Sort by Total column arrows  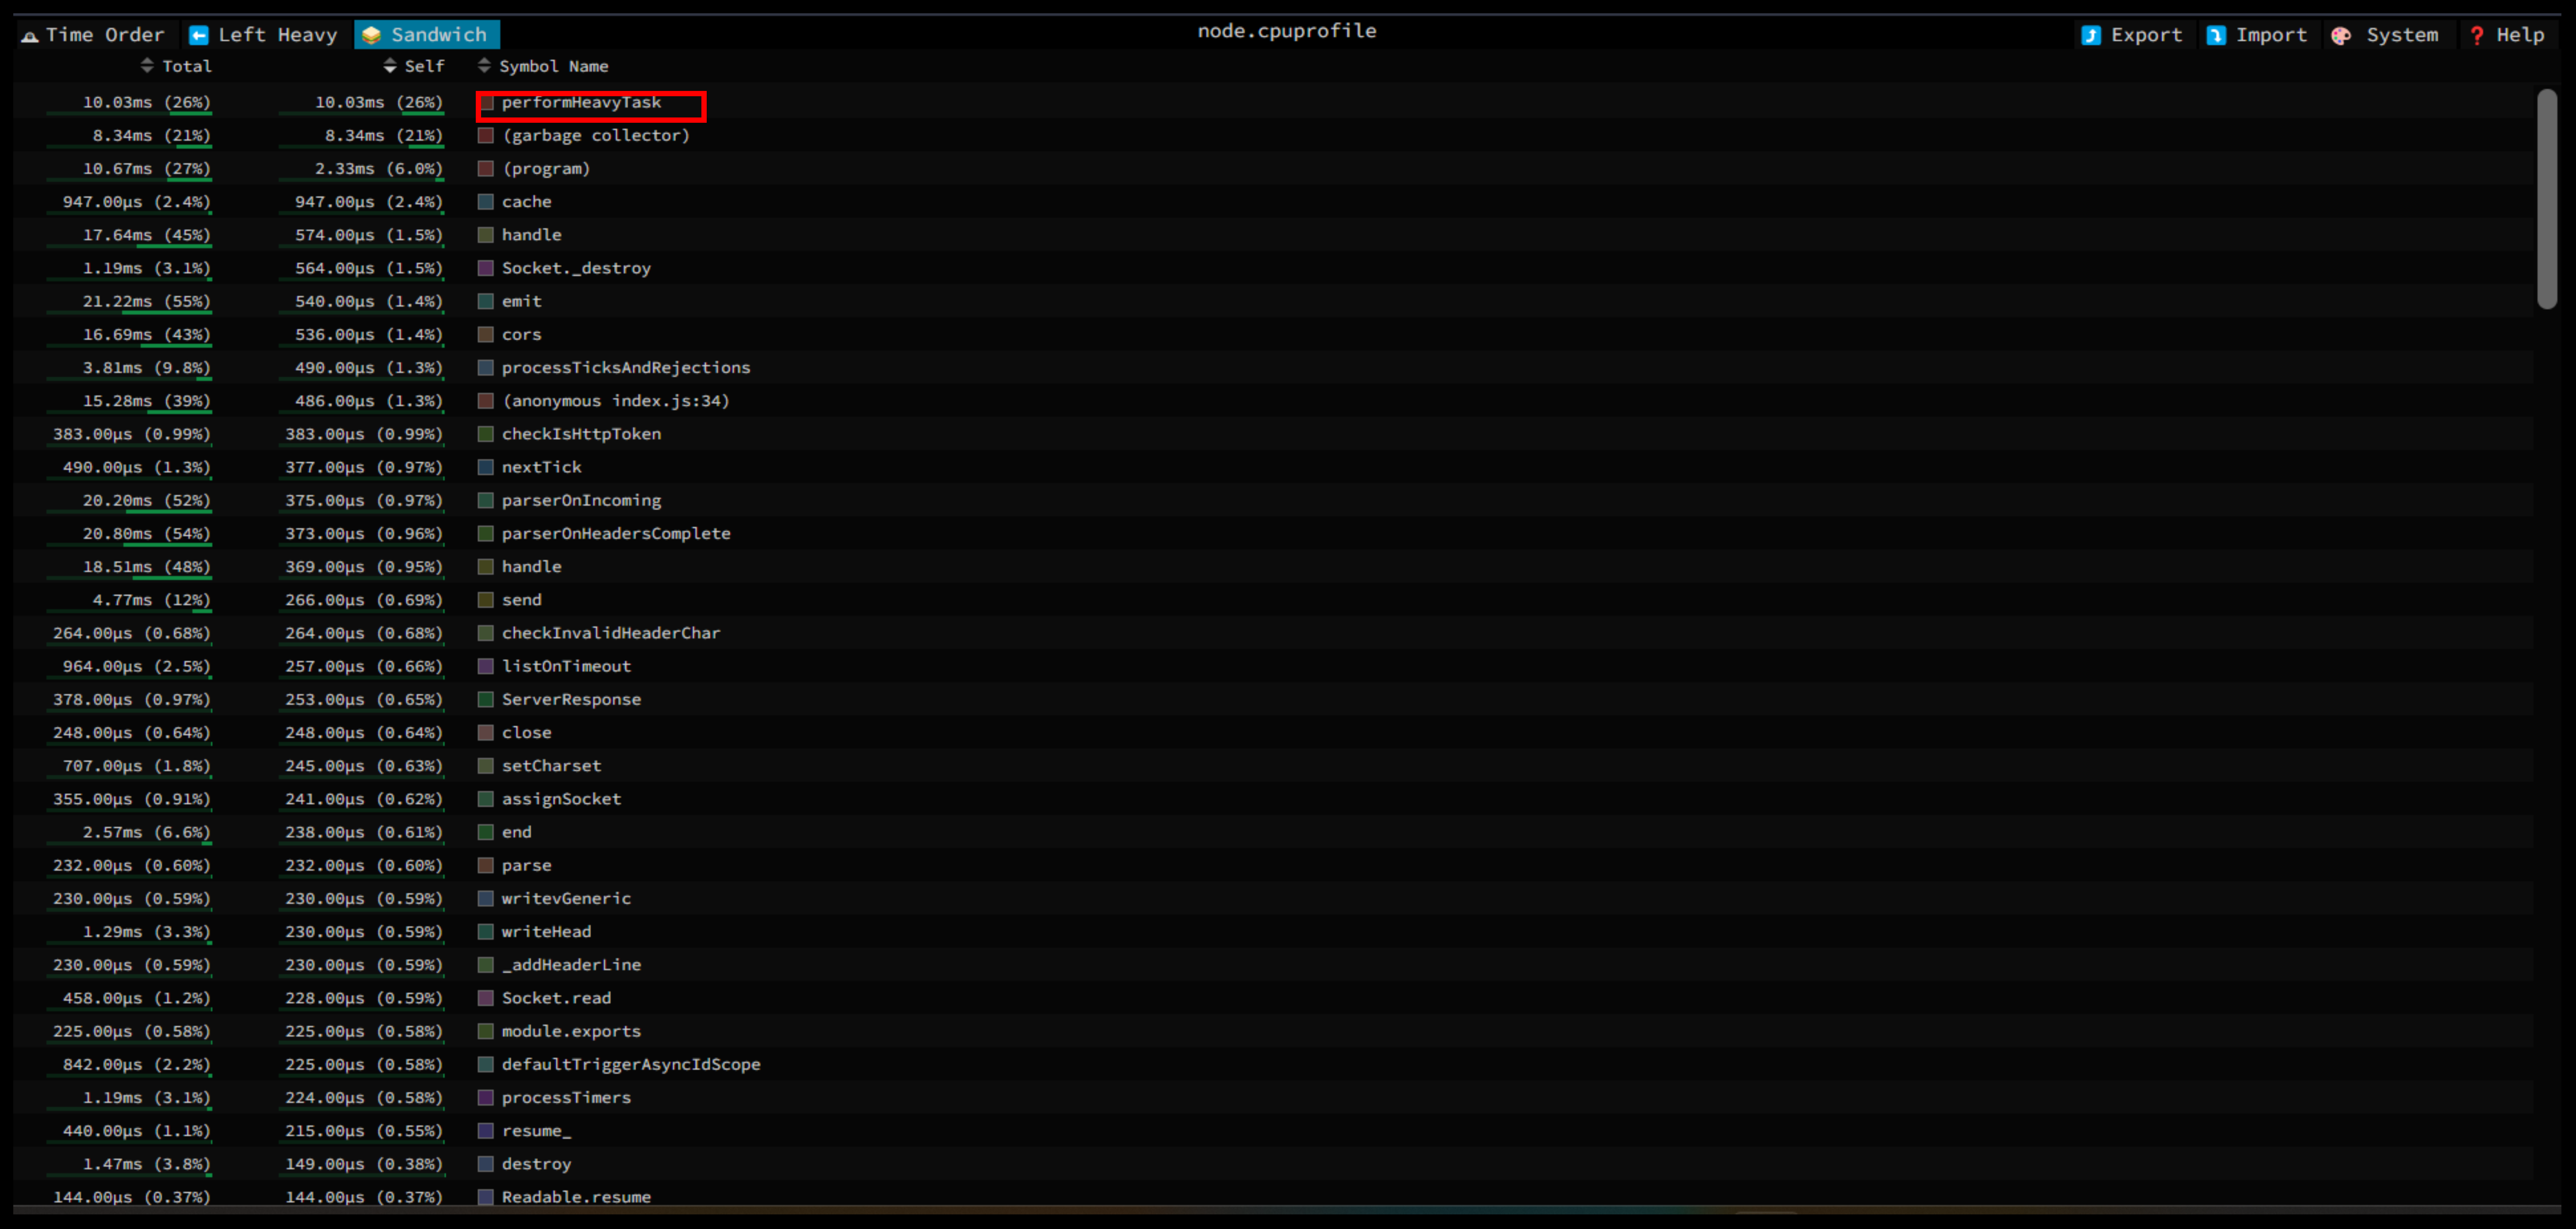[x=147, y=66]
